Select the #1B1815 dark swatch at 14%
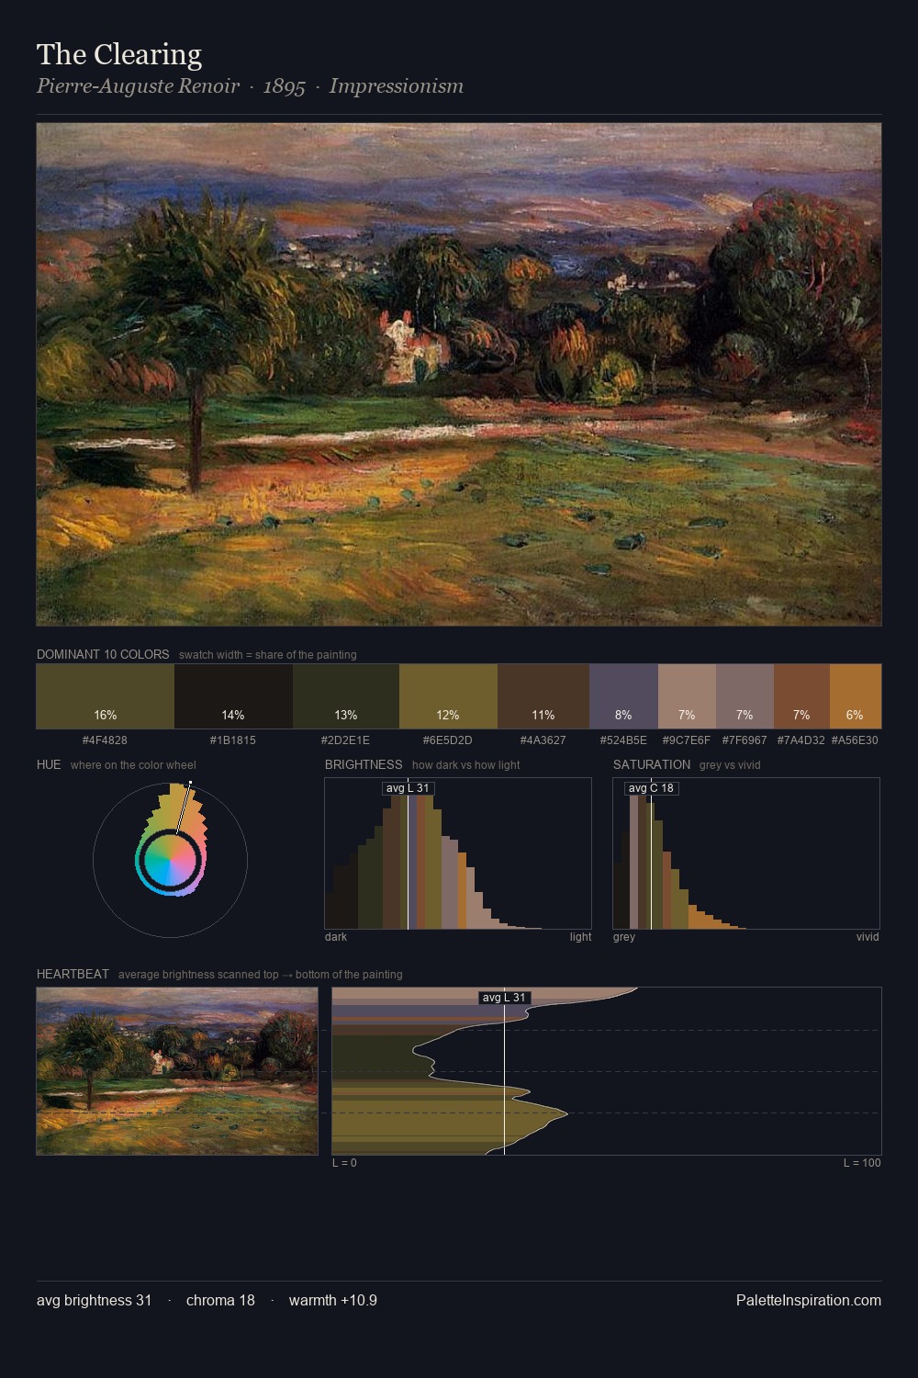The image size is (918, 1378). (233, 696)
